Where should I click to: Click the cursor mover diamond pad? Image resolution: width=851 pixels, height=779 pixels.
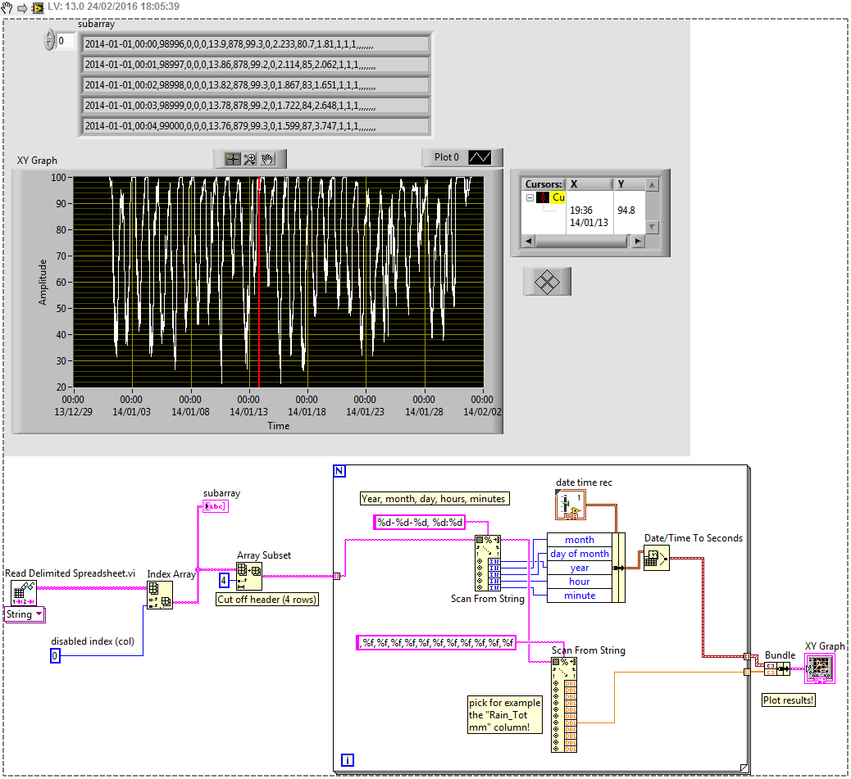tap(547, 282)
